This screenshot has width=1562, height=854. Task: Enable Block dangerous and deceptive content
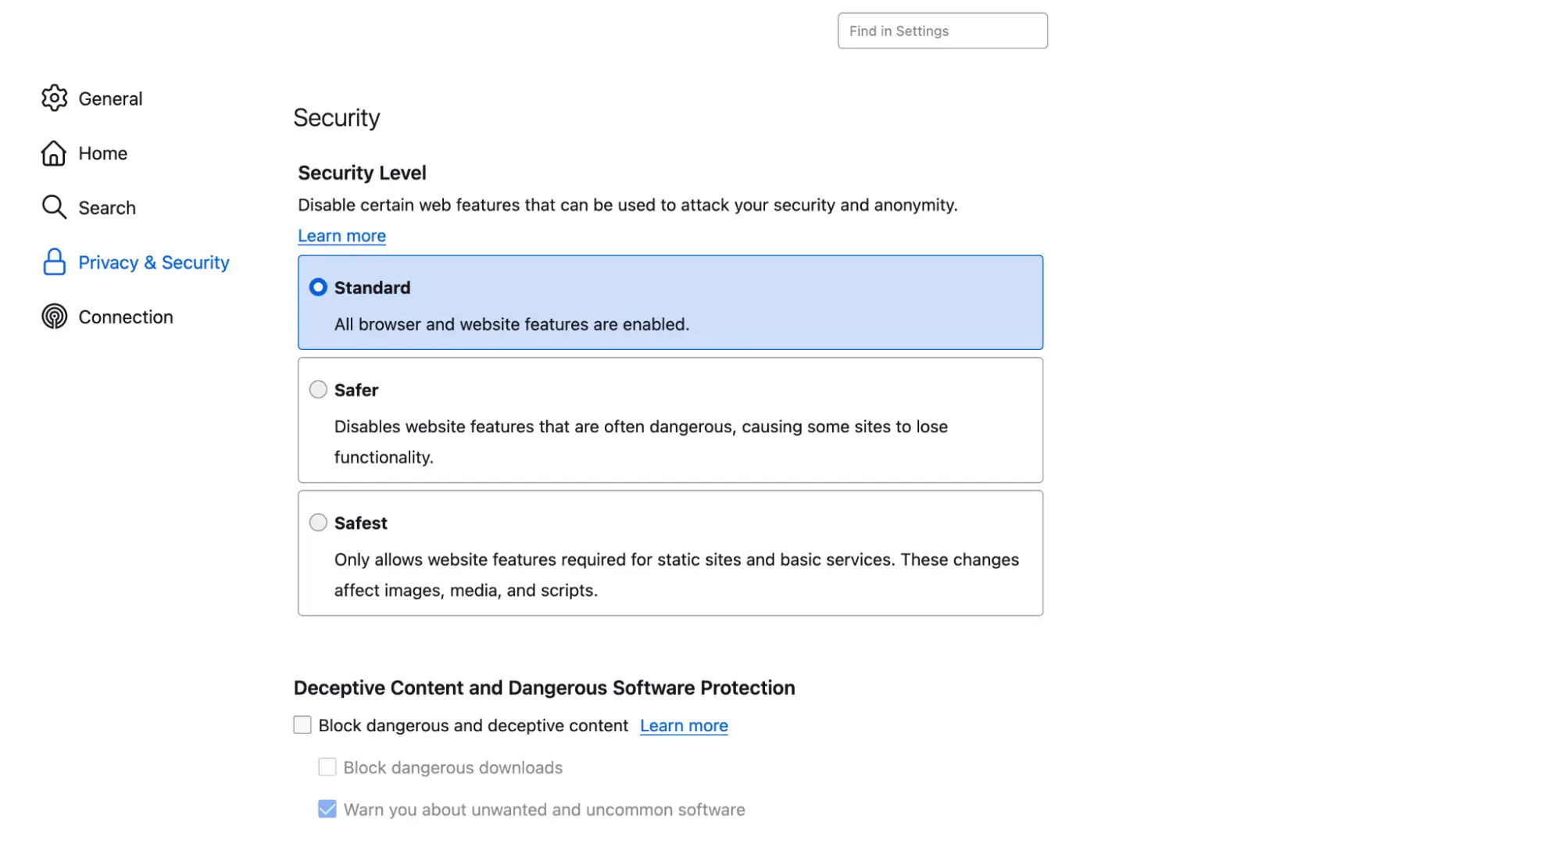click(302, 725)
